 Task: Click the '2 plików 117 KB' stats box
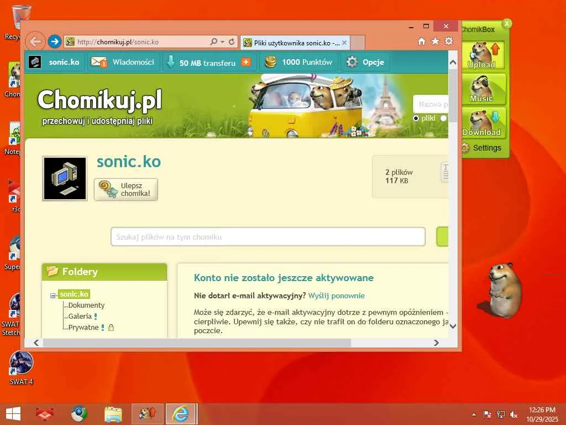tap(410, 177)
